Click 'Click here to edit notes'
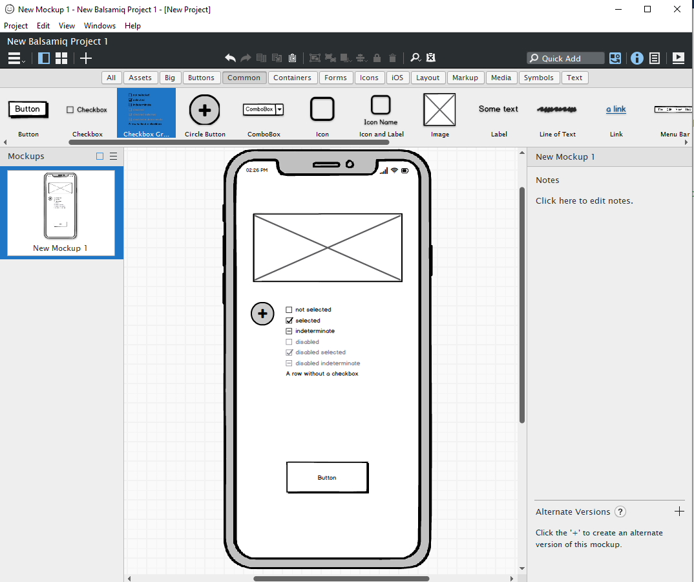Image resolution: width=694 pixels, height=582 pixels. point(583,200)
